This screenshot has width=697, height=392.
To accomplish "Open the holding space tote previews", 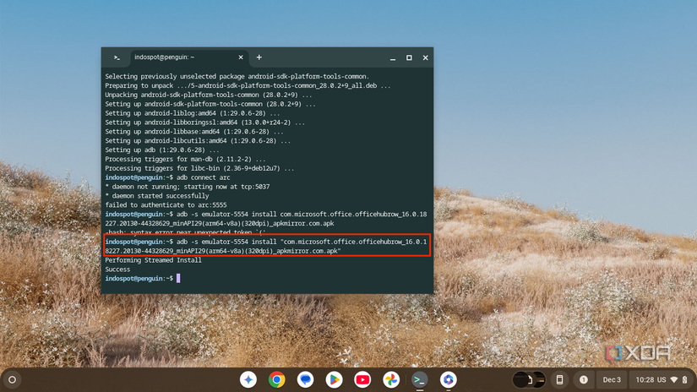I will tap(529, 379).
